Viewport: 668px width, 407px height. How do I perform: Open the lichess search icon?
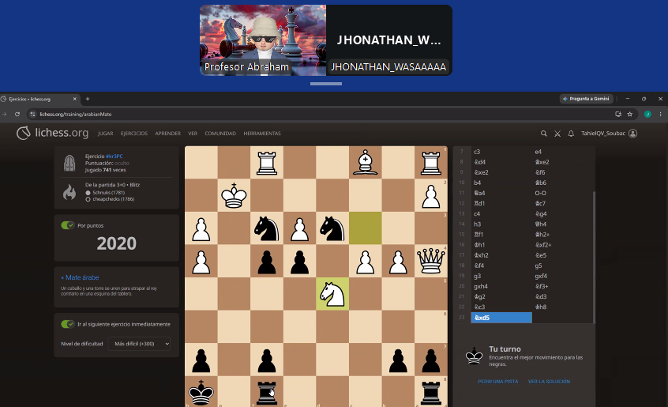pyautogui.click(x=543, y=134)
